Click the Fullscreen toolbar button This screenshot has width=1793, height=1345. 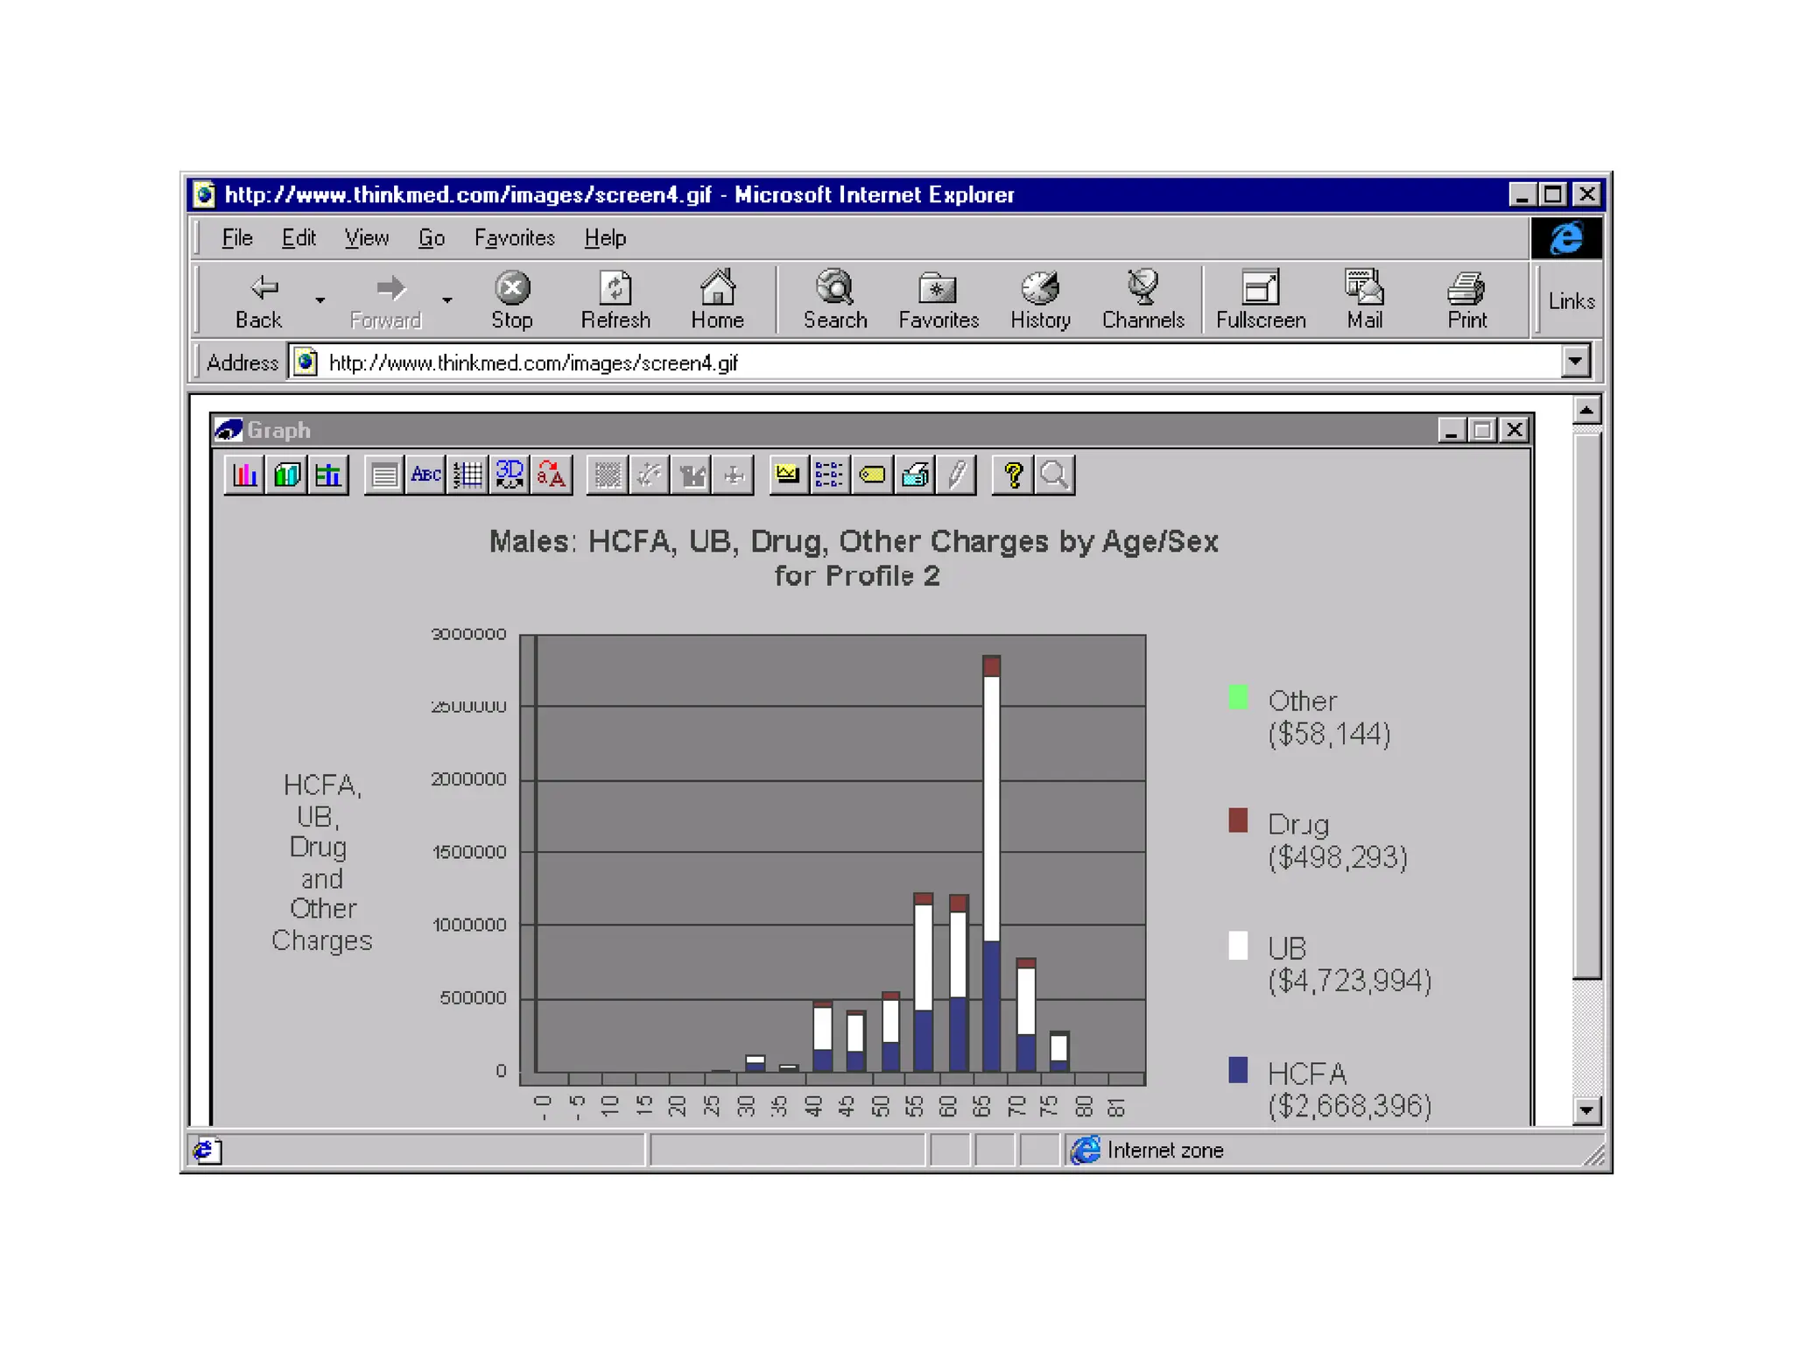[x=1260, y=300]
